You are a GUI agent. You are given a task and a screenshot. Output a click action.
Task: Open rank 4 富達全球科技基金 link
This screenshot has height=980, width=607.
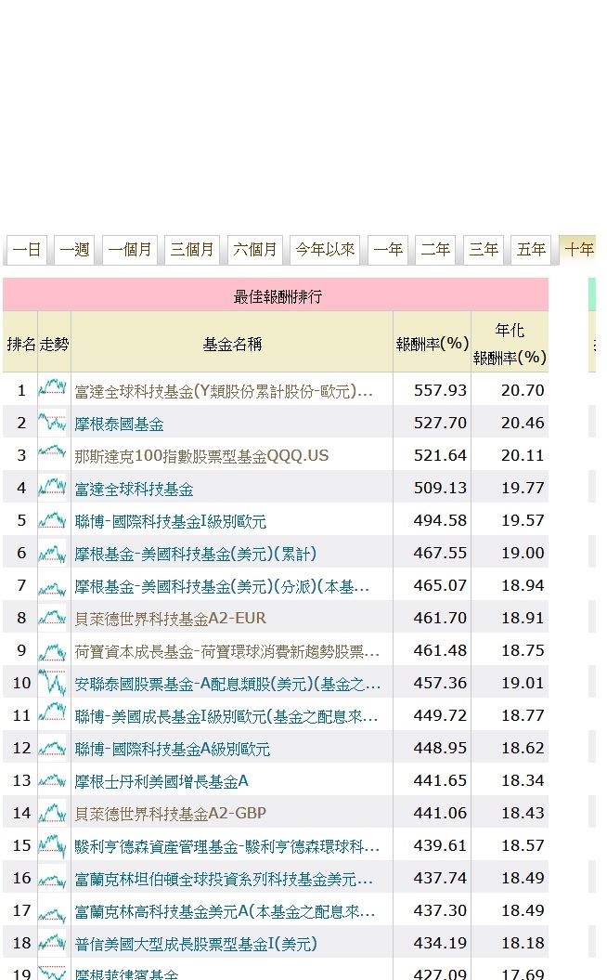pos(135,490)
